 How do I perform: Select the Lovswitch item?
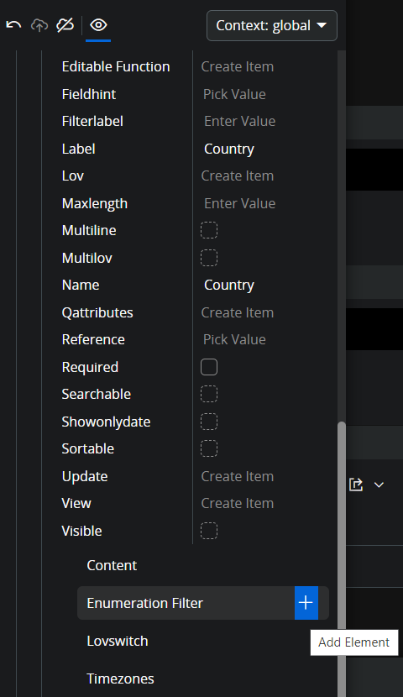[x=118, y=641]
